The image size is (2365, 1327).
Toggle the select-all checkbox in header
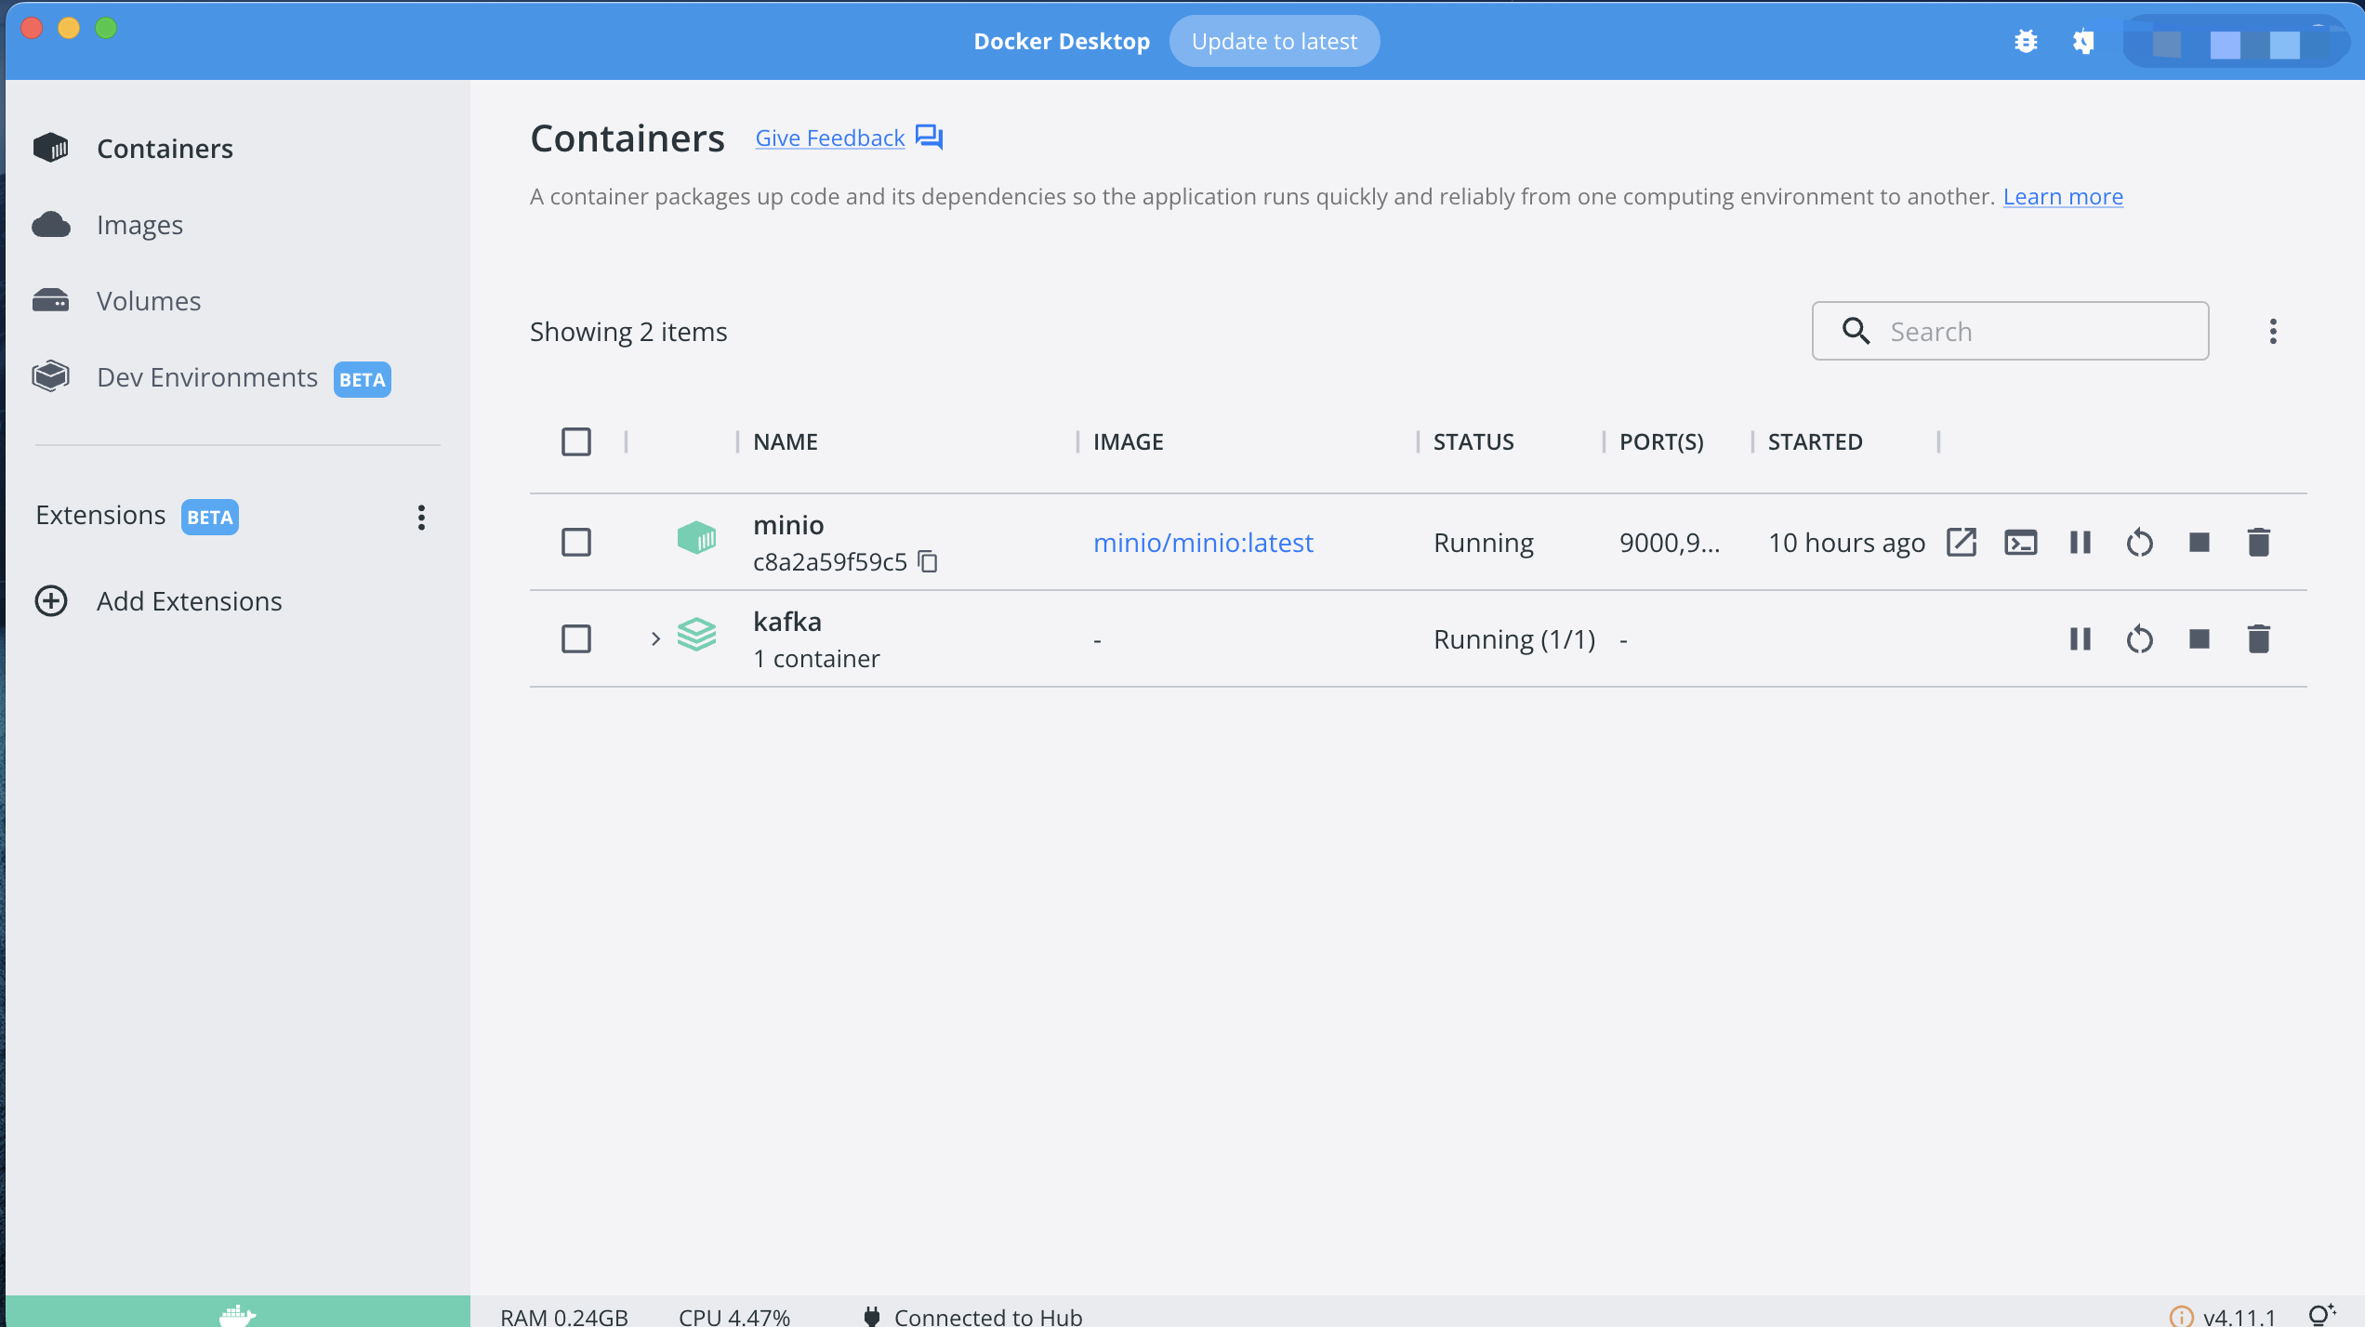coord(576,442)
